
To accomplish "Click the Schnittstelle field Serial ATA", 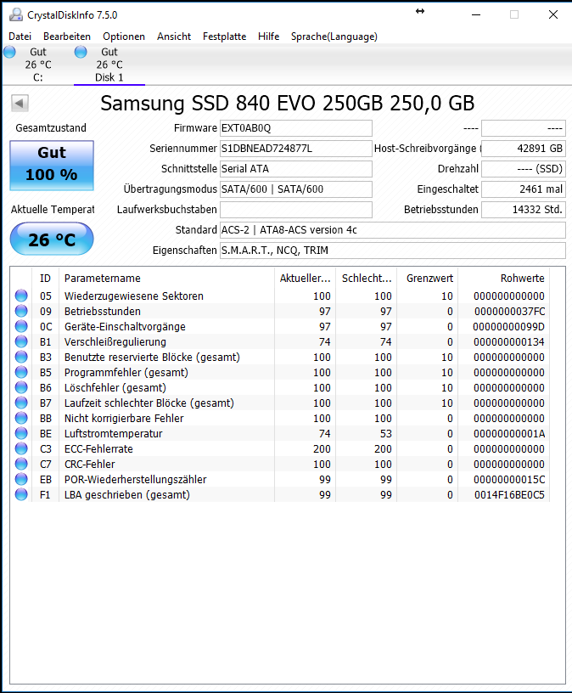I will 296,169.
